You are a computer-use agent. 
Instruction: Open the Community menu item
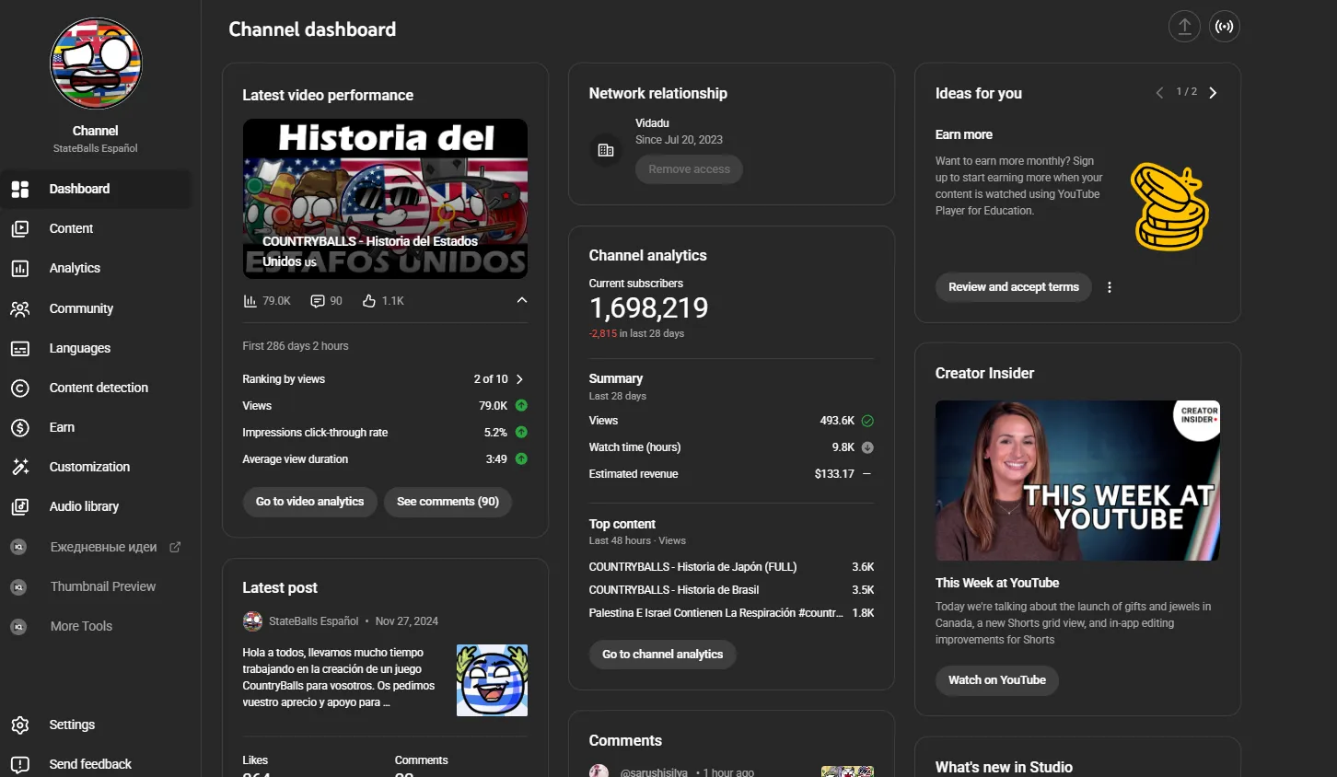tap(97, 308)
